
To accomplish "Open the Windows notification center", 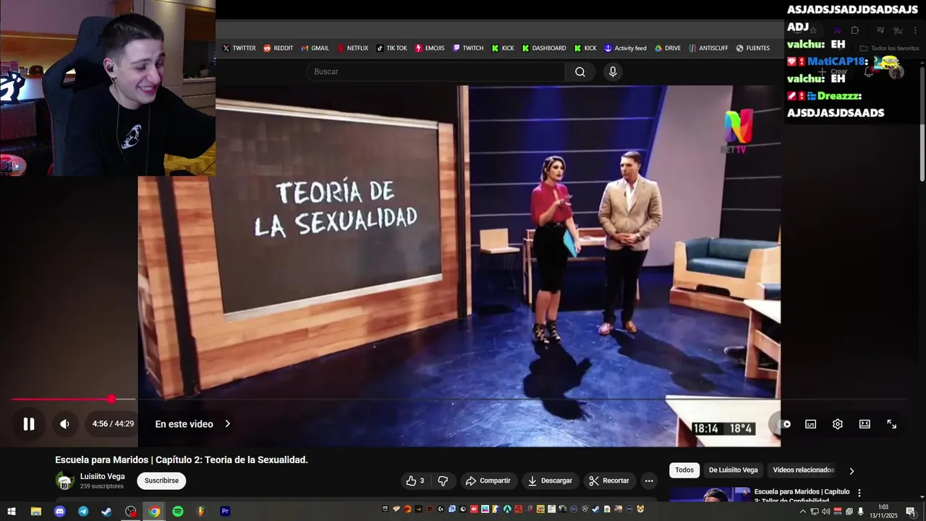I will 911,512.
